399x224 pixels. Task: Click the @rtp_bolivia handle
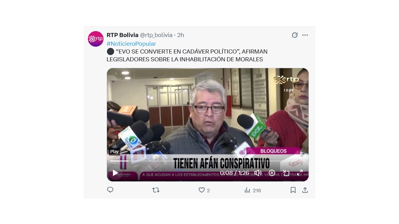point(156,35)
